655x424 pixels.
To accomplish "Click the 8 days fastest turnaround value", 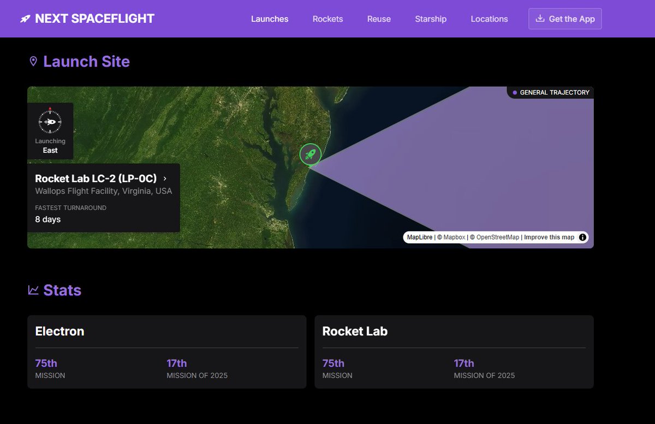I will point(48,219).
